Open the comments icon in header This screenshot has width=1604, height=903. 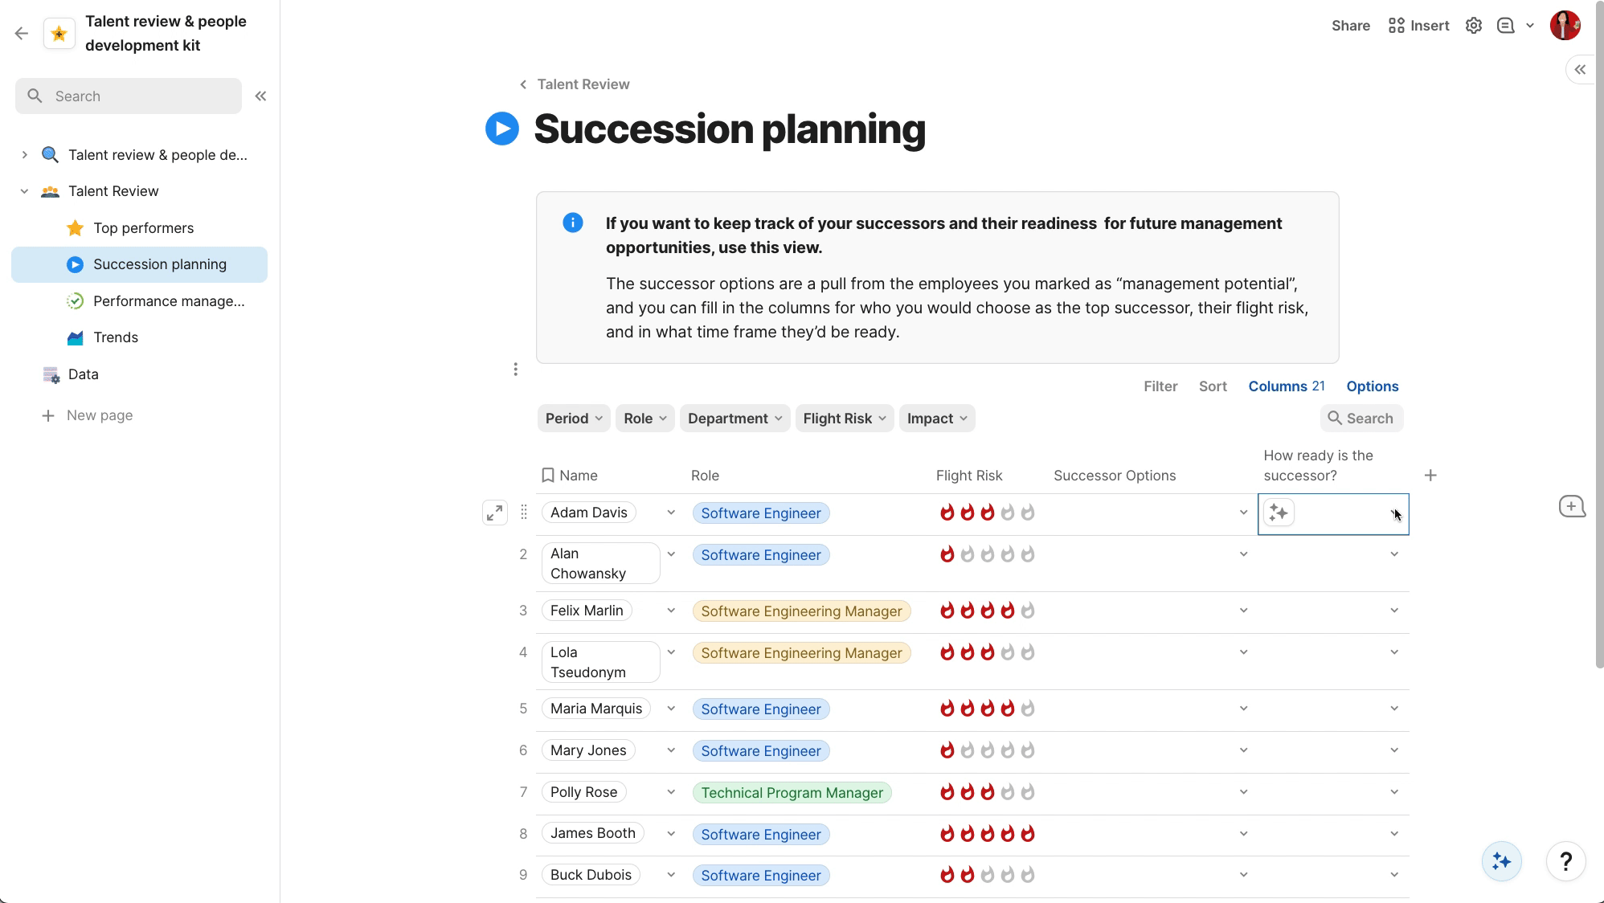(1505, 26)
